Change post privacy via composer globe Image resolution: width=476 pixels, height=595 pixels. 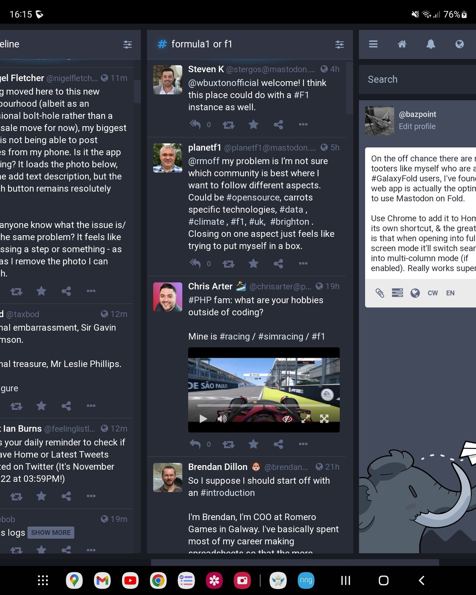[415, 293]
